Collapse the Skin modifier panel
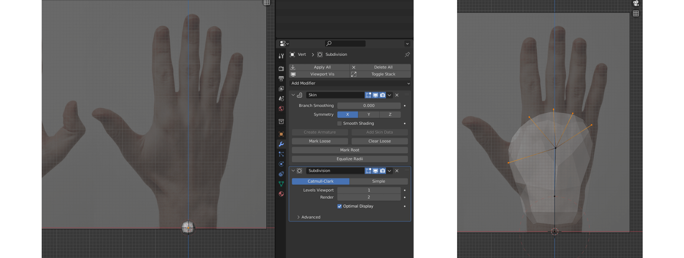 point(293,95)
